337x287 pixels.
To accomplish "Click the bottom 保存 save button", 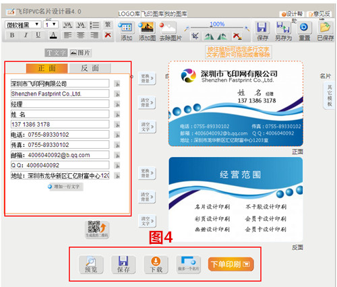I will [123, 265].
